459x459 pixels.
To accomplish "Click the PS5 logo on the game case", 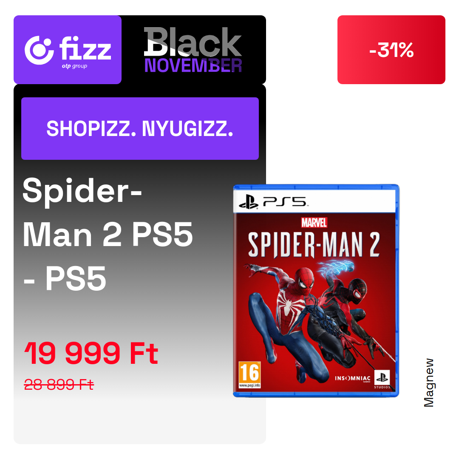I will 284,202.
